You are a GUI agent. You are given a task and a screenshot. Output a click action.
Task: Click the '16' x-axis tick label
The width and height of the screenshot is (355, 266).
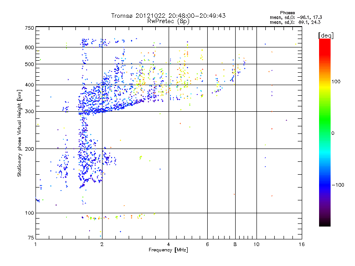click(302, 244)
